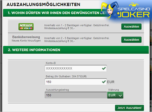Click the green checkmark in Betrag field

point(104,82)
